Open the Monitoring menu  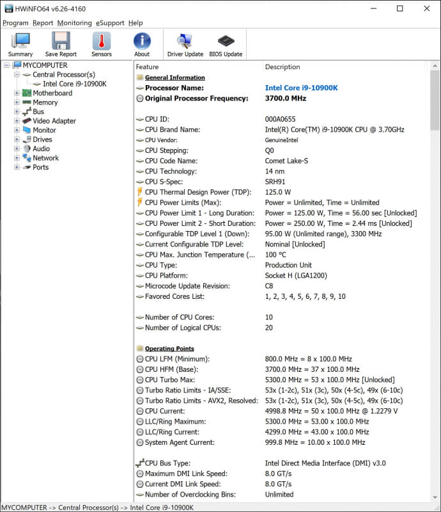(x=74, y=23)
